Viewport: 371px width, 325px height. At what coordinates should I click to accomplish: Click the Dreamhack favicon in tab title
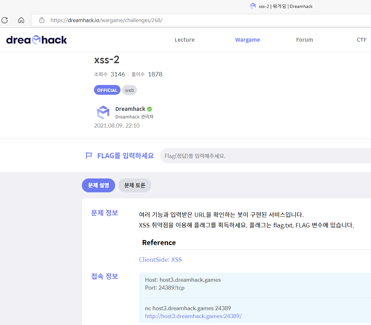(253, 6)
